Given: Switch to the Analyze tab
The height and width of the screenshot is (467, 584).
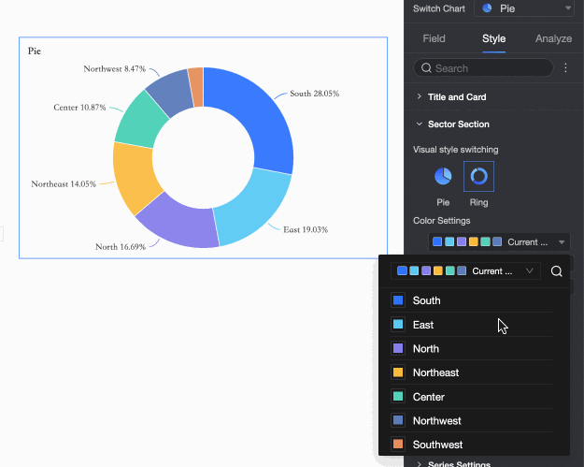Looking at the screenshot, I should pyautogui.click(x=553, y=38).
